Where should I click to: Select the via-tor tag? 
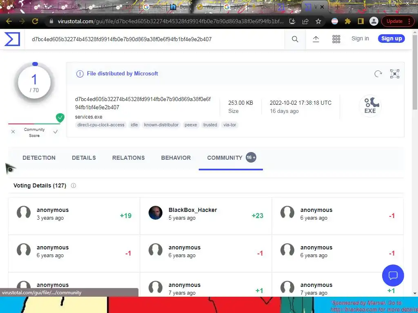pos(229,125)
